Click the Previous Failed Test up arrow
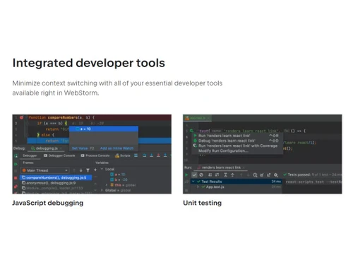 [x=241, y=175]
